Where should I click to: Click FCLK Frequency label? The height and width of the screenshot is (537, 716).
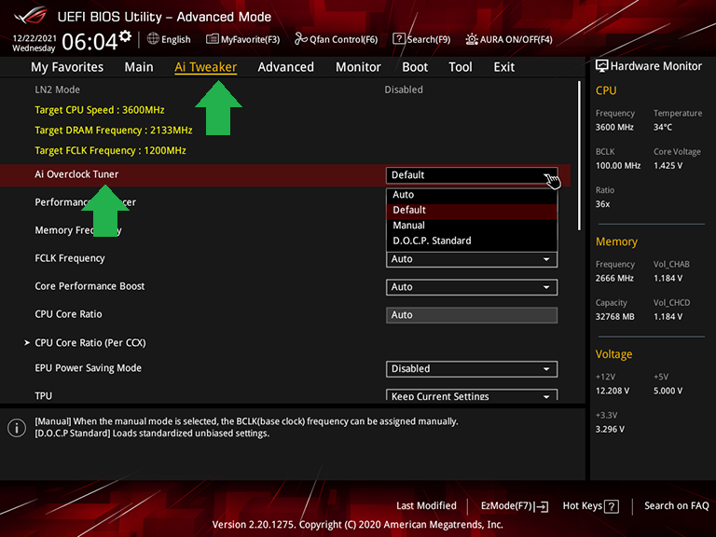tap(70, 258)
